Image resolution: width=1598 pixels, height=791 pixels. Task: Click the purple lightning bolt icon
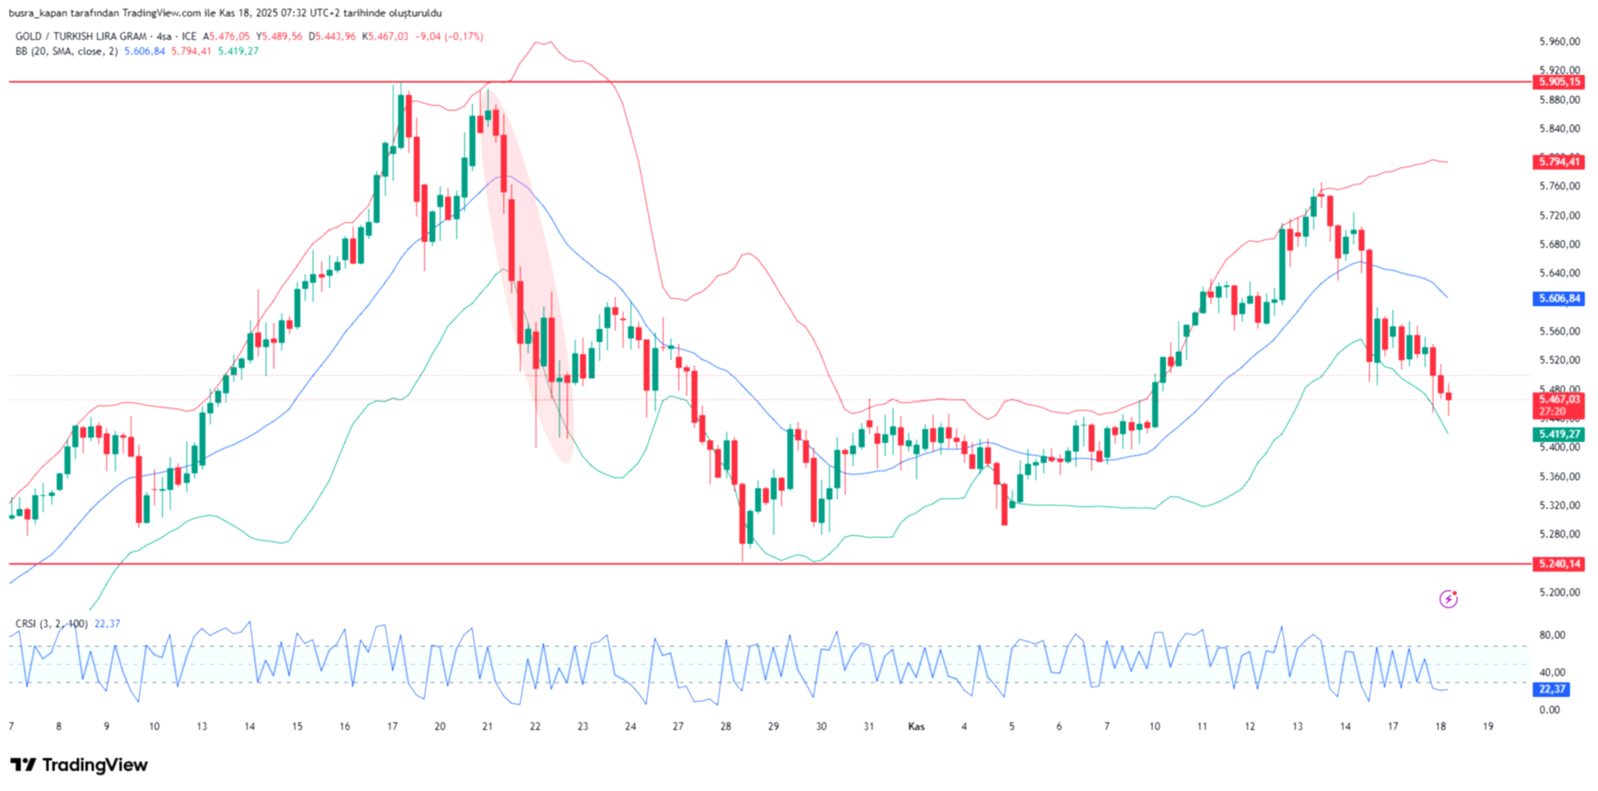click(x=1448, y=599)
